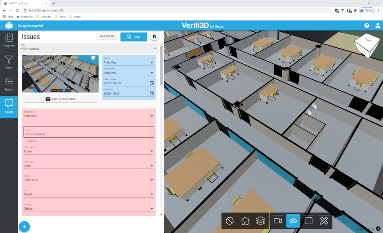Open the topic_type Issue dropdown

88,164
